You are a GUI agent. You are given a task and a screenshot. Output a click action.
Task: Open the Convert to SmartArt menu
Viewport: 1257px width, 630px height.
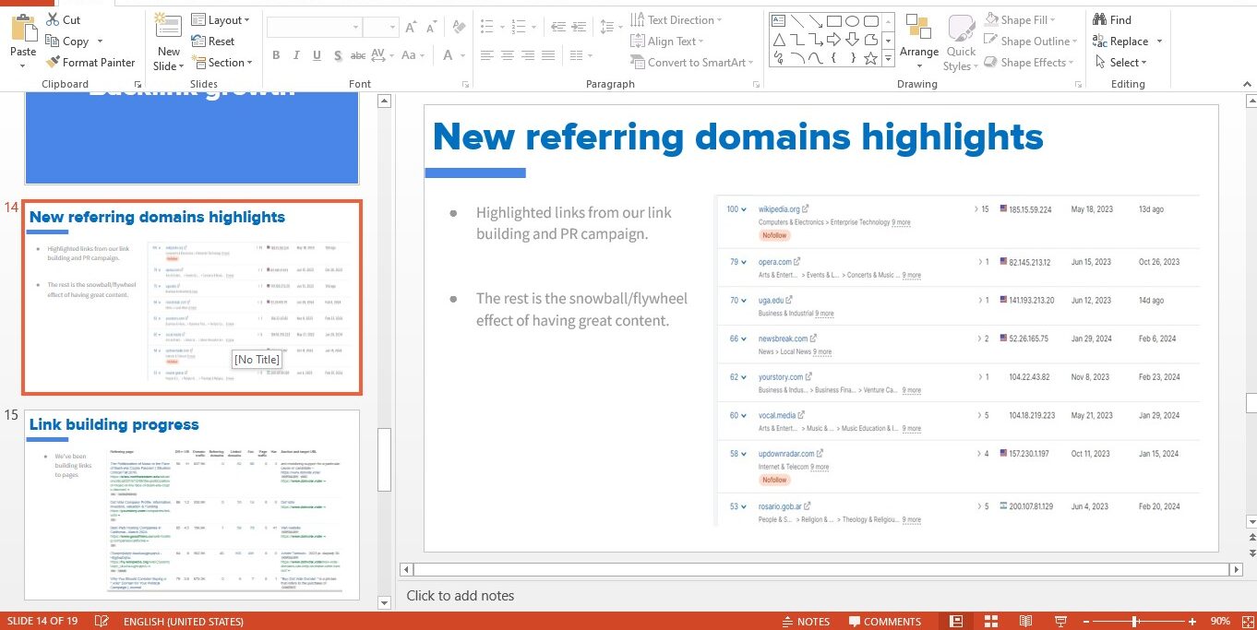coord(692,62)
